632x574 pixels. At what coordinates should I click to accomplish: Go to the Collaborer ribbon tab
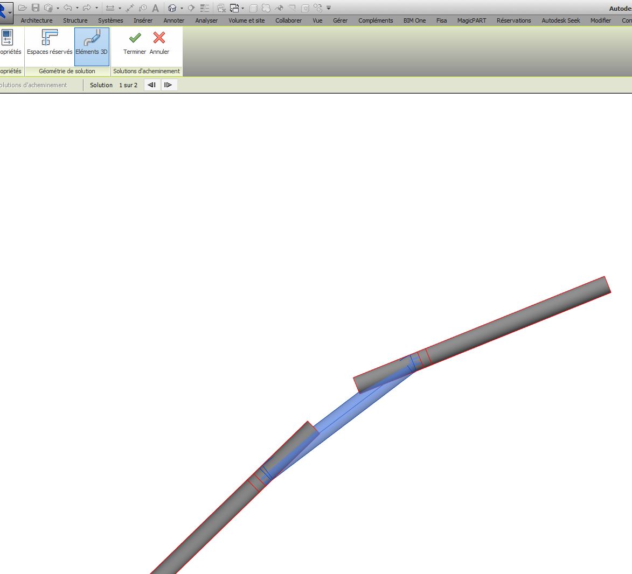[x=288, y=20]
